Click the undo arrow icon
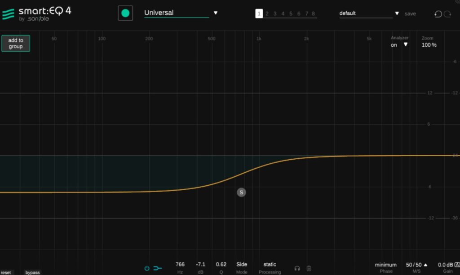The height and width of the screenshot is (275, 460). (438, 14)
